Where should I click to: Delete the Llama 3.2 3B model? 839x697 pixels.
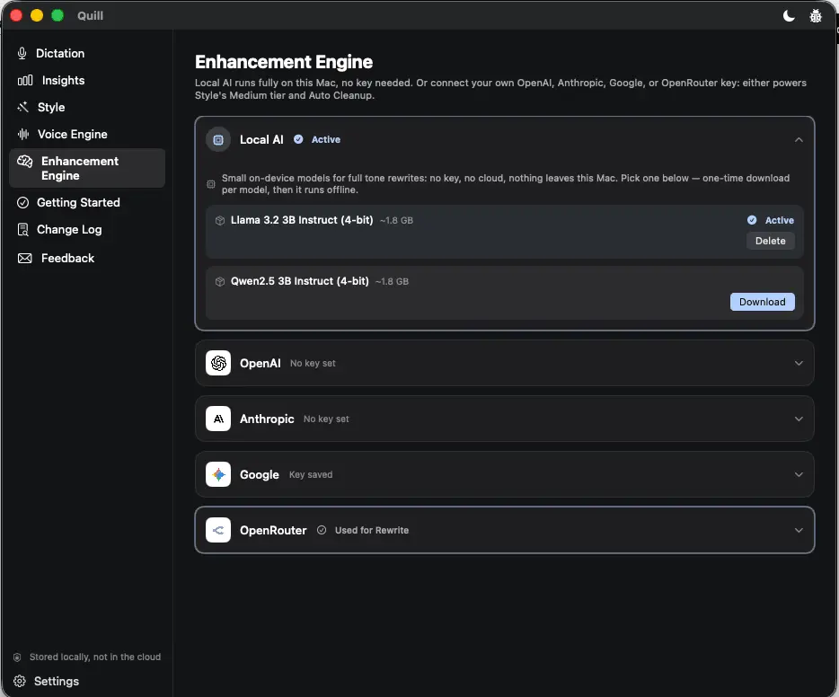click(x=771, y=241)
